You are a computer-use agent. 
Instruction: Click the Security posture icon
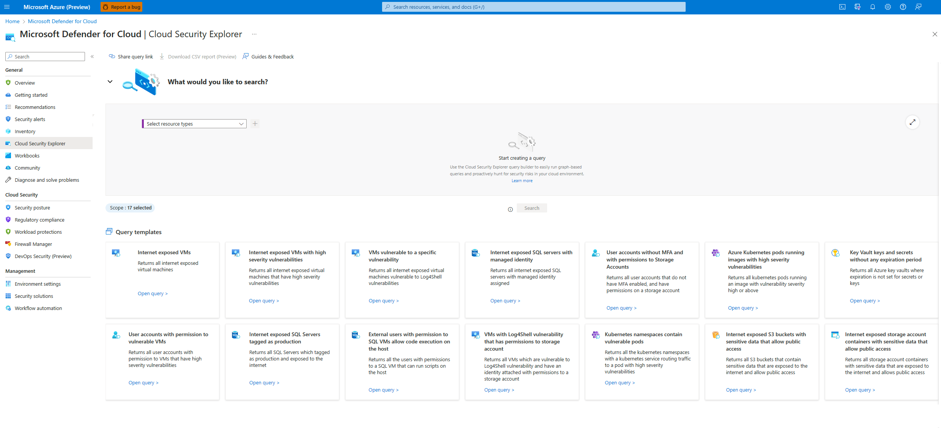pyautogui.click(x=8, y=207)
